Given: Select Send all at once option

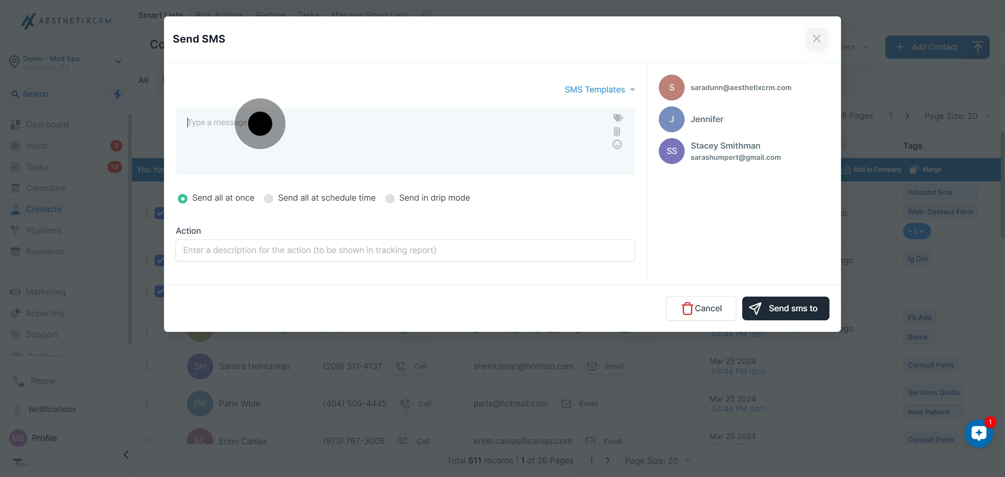Looking at the screenshot, I should point(183,199).
